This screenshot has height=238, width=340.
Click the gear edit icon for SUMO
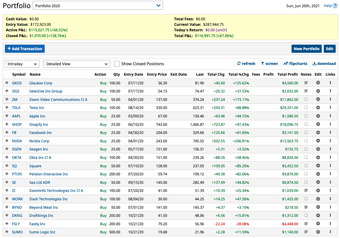318,232
